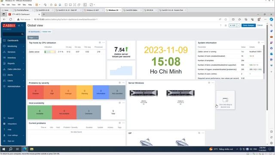The width and height of the screenshot is (275, 155).
Task: Open the Add button dropdown arrow
Action: (238, 25)
